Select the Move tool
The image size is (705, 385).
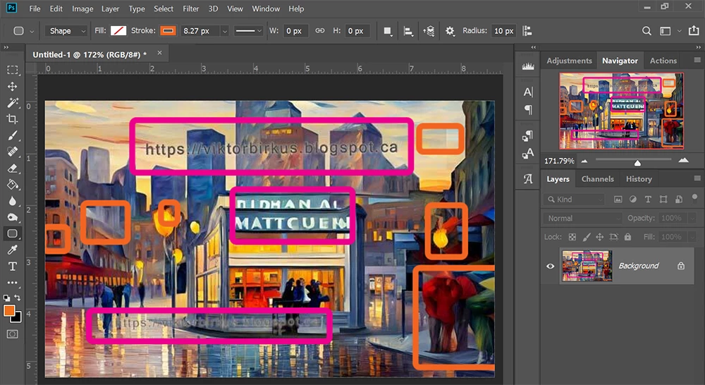pyautogui.click(x=13, y=87)
